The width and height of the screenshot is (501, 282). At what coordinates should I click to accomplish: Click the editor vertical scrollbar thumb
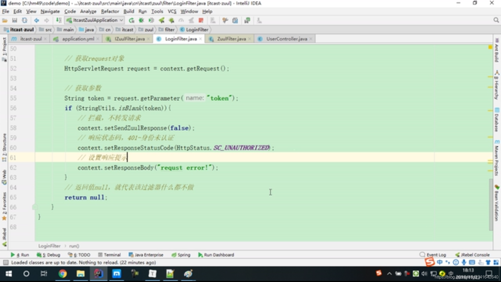tap(491, 204)
